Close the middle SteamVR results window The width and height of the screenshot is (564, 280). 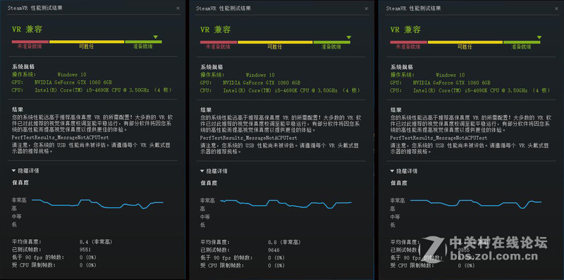coord(366,8)
